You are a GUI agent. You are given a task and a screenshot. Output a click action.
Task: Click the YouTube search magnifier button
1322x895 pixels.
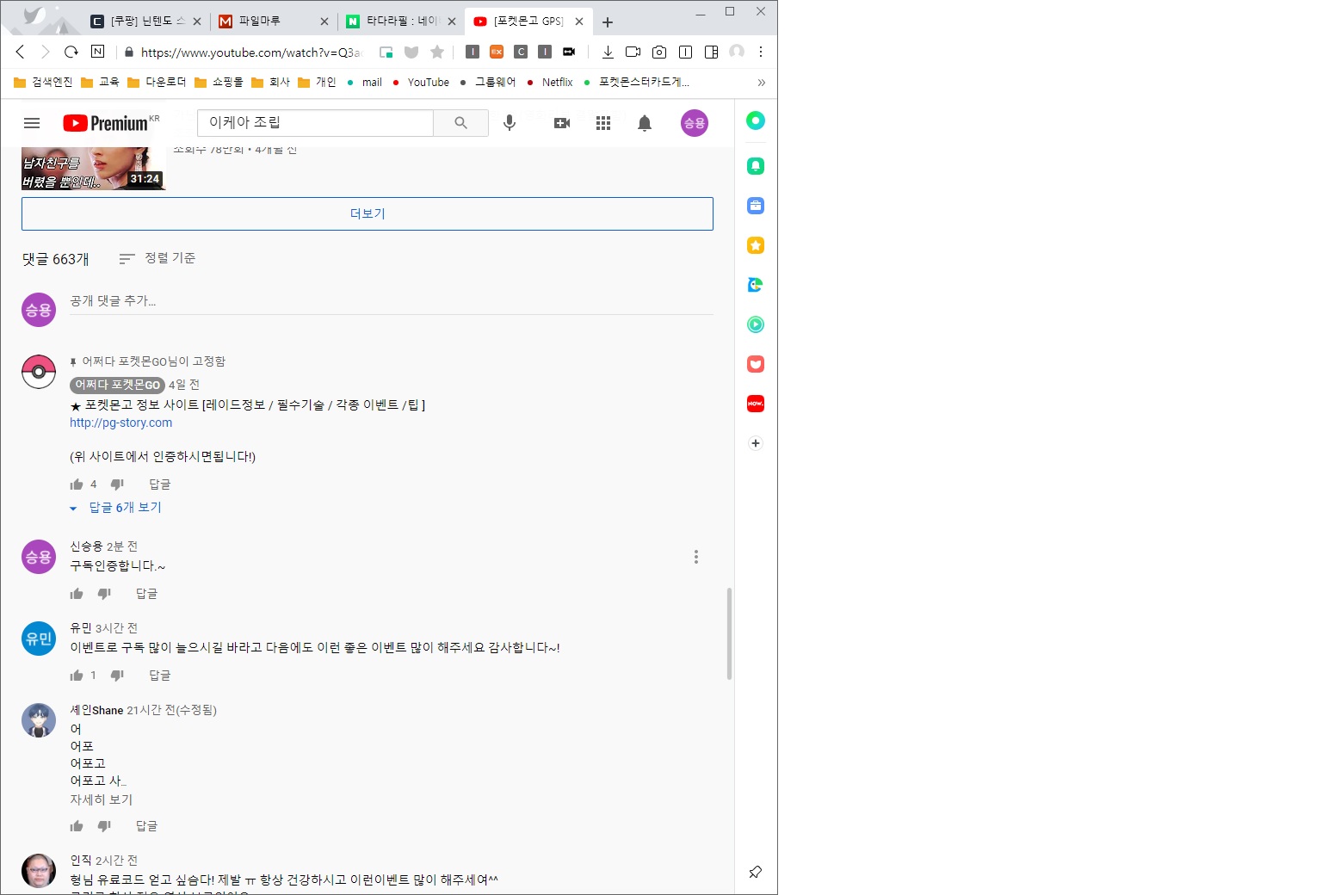460,123
